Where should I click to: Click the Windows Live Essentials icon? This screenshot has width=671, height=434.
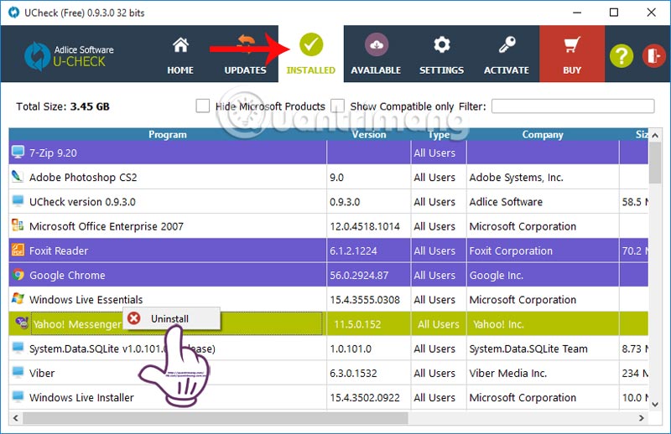click(x=18, y=298)
